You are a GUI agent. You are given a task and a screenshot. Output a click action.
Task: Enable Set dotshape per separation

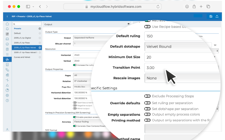[147, 109]
